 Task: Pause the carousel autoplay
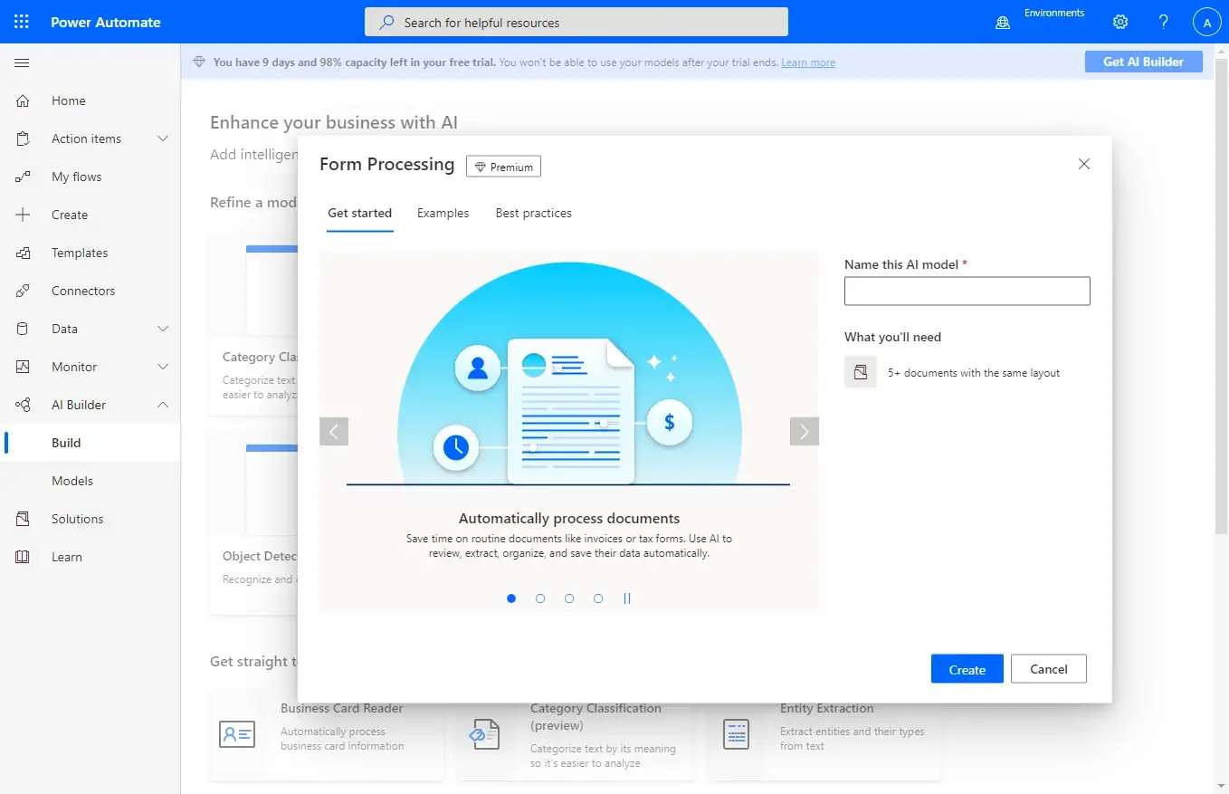point(627,598)
